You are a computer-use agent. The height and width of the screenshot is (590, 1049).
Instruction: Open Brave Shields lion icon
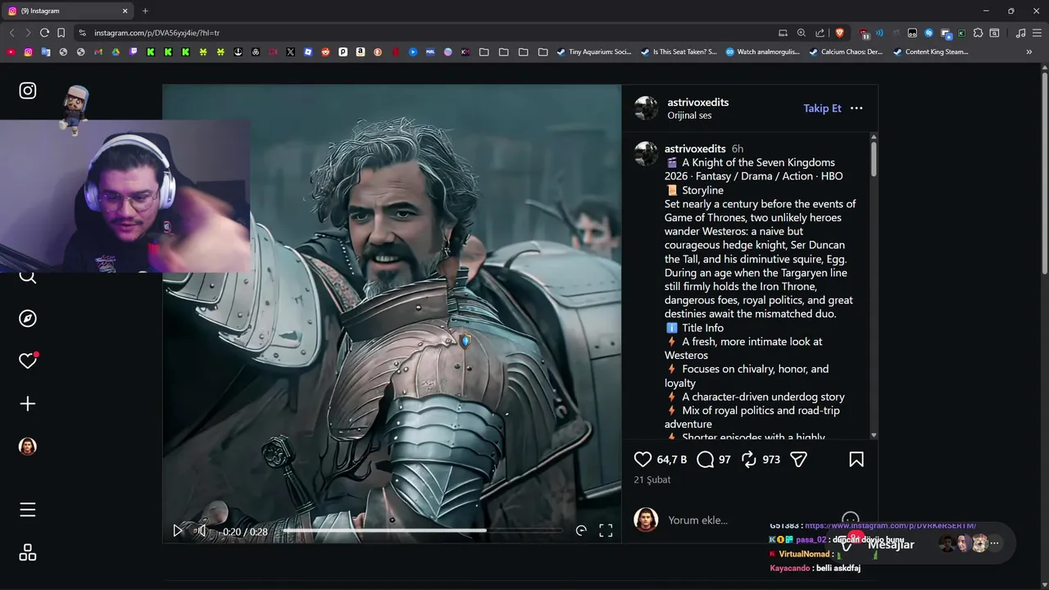click(839, 33)
